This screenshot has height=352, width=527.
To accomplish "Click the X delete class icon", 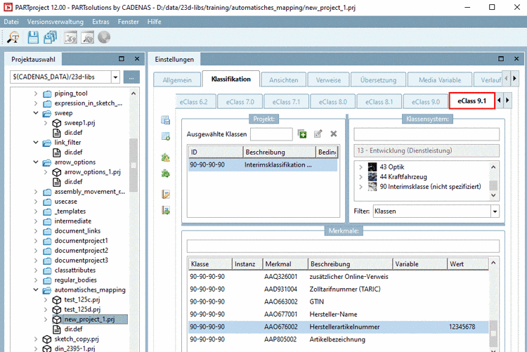I will [x=334, y=133].
